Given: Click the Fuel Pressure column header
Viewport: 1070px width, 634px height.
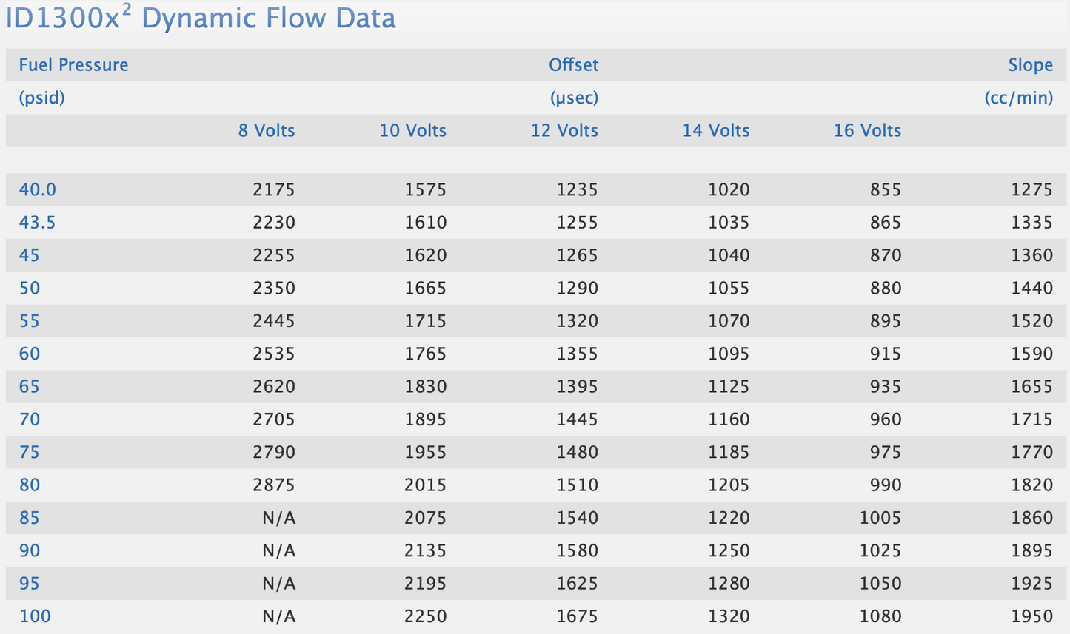Looking at the screenshot, I should [73, 65].
